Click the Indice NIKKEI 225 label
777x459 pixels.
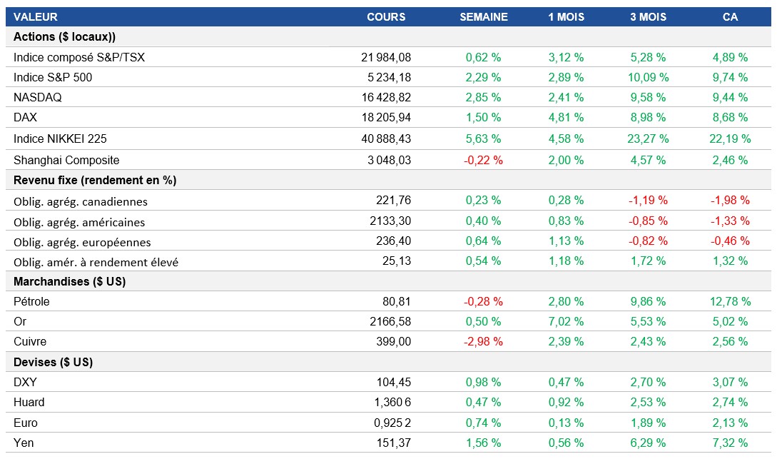[60, 138]
